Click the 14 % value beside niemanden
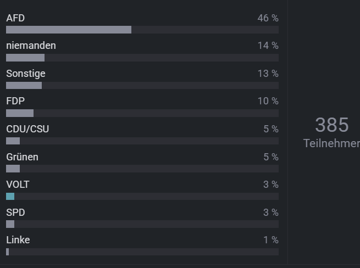This screenshot has width=360, height=268. 268,46
